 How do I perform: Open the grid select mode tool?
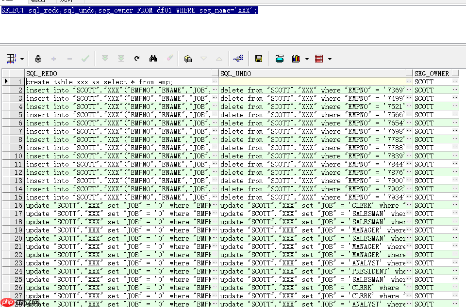11,59
